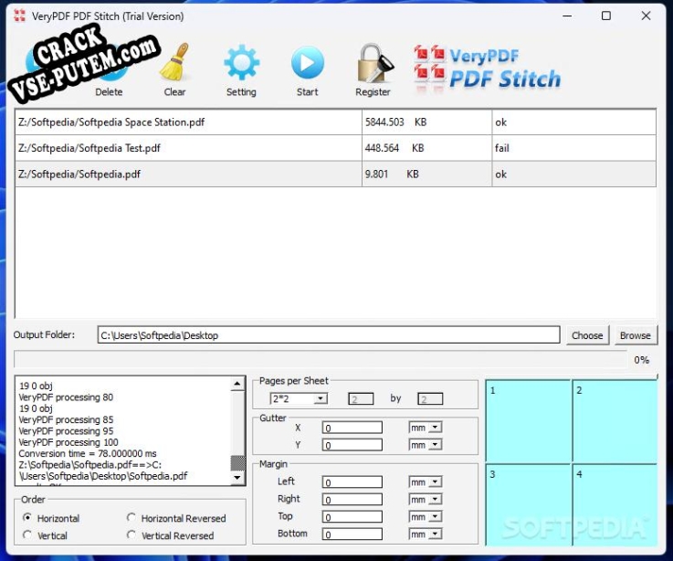
Task: Click the Browse button
Action: pos(635,335)
